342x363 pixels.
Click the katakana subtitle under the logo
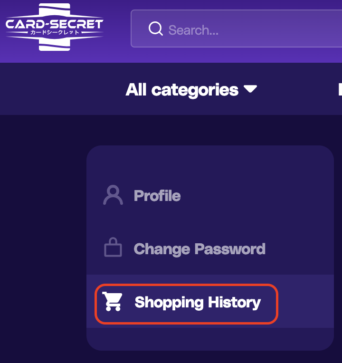pos(55,32)
